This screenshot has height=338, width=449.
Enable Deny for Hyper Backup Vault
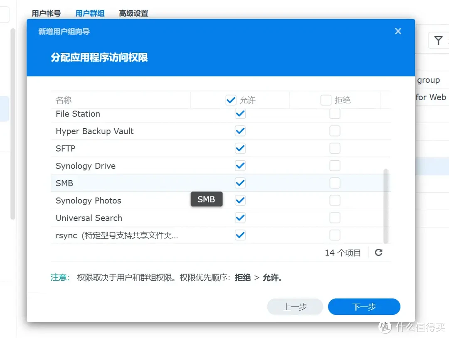click(x=335, y=131)
